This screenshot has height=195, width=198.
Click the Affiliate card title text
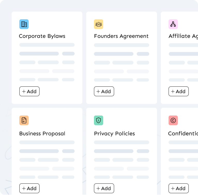(183, 36)
